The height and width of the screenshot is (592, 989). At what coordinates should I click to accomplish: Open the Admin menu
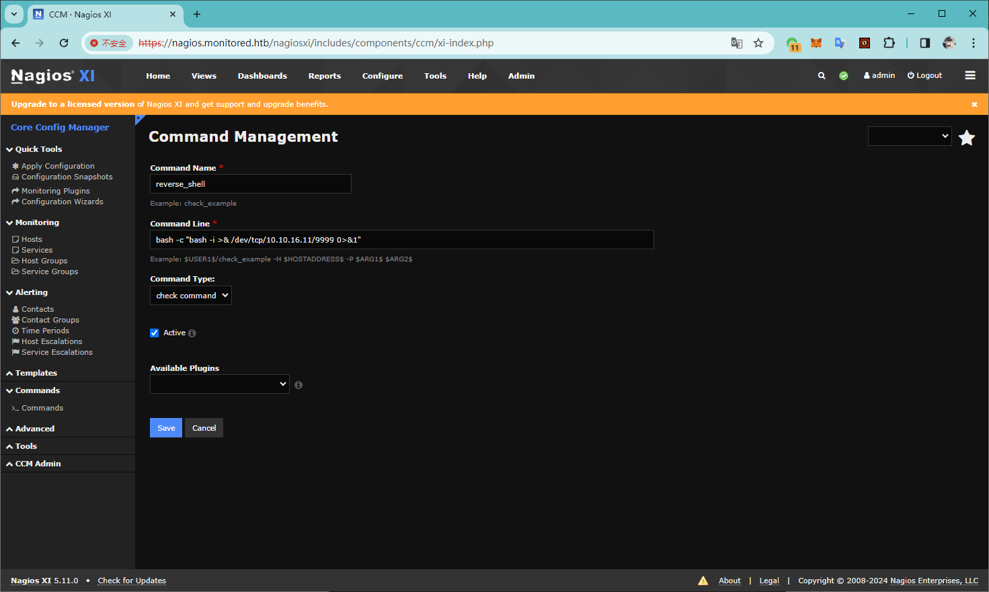(x=521, y=76)
